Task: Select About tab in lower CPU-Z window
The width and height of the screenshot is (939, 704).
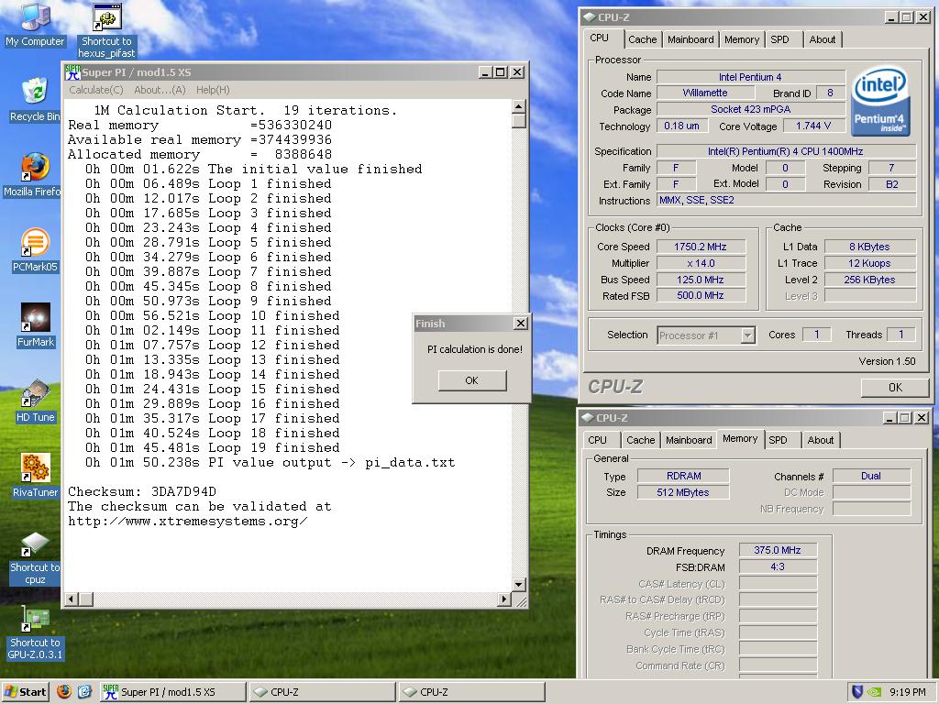Action: [821, 440]
